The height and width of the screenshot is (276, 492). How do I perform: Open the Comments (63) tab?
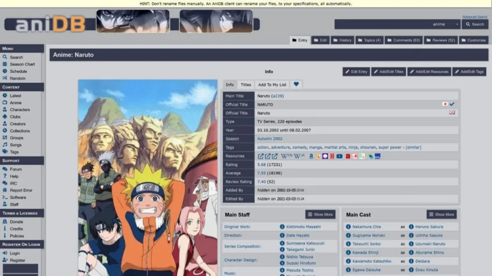[x=404, y=40]
